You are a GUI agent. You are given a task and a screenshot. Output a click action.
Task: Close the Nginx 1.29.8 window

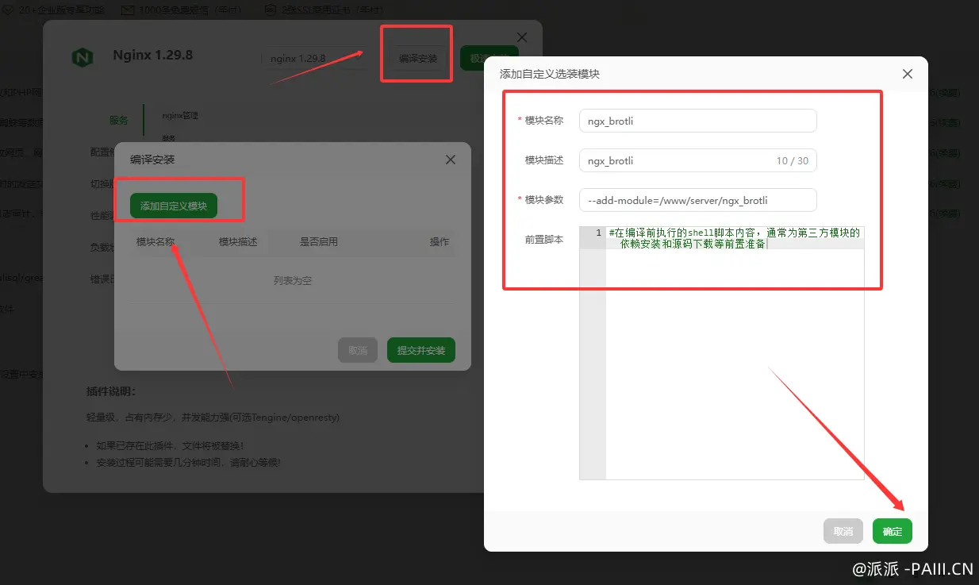coord(522,37)
